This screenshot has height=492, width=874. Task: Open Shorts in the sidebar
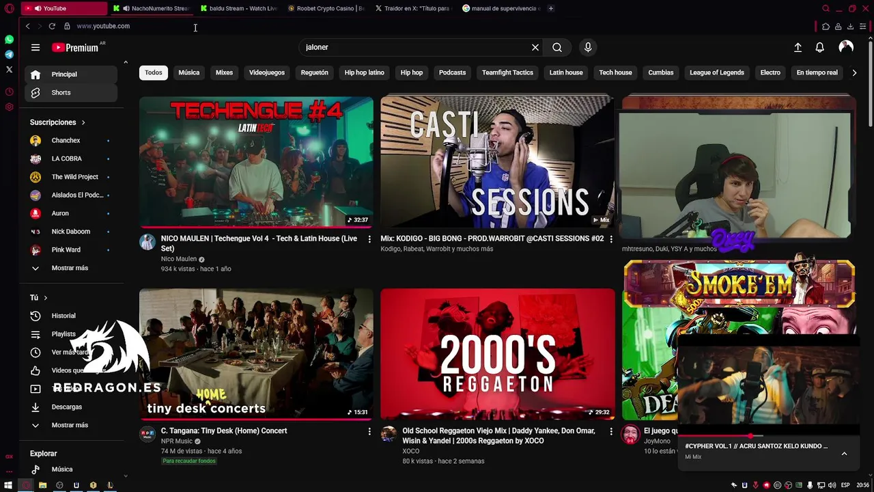[71, 92]
